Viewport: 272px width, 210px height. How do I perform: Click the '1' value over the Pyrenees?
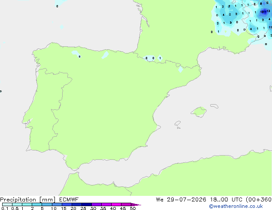[160, 58]
